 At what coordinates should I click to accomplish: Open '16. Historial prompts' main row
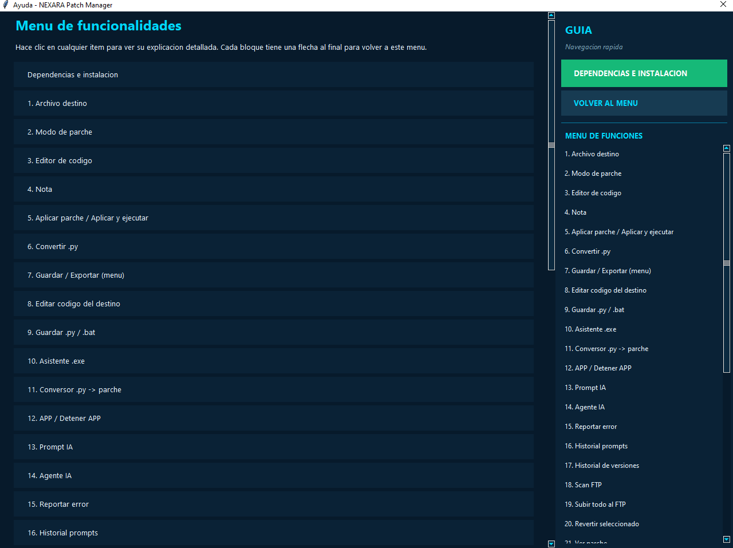click(274, 533)
